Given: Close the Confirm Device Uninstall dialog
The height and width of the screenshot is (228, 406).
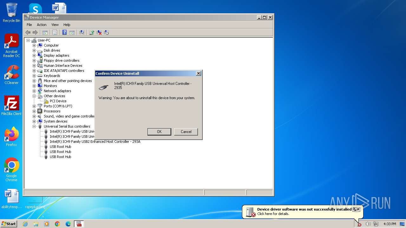Looking at the screenshot, I should (x=198, y=73).
